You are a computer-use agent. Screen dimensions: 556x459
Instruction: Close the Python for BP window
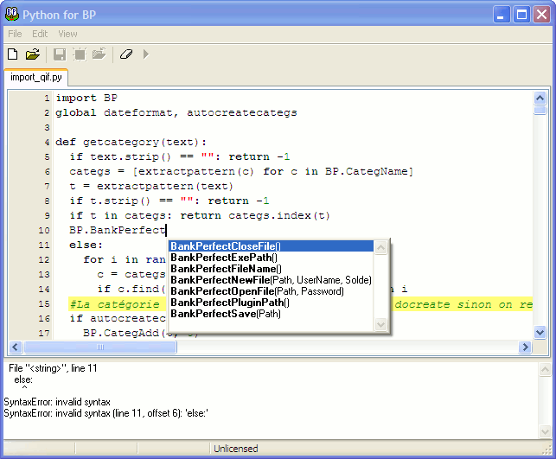pyautogui.click(x=542, y=15)
